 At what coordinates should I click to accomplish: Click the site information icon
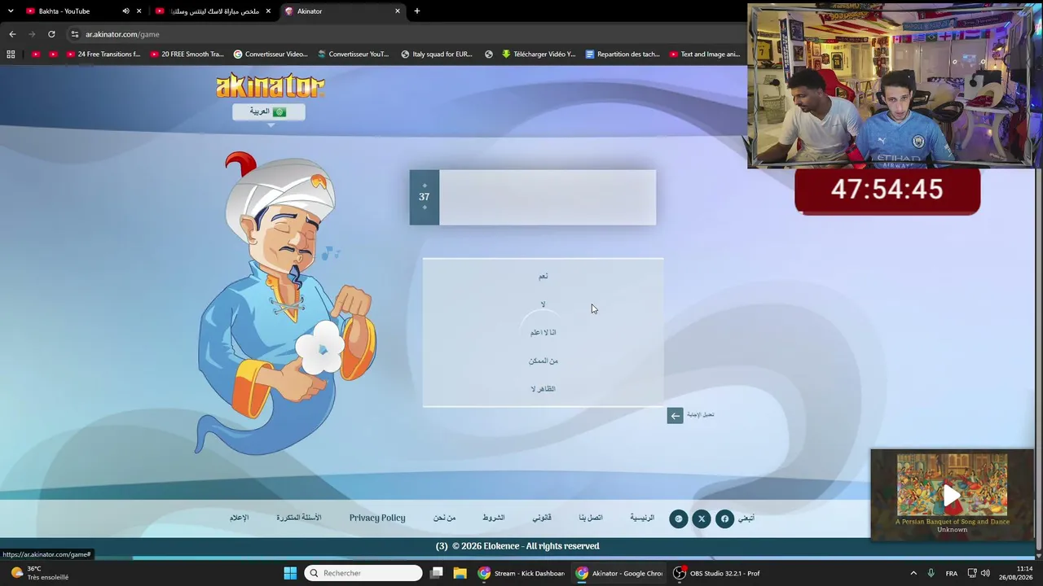[x=75, y=34]
